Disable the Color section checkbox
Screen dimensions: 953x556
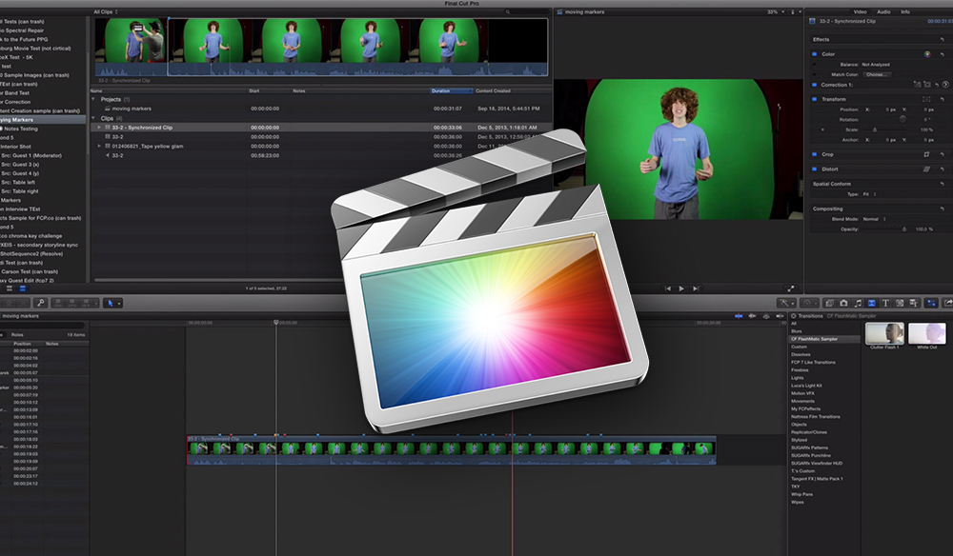[x=815, y=54]
